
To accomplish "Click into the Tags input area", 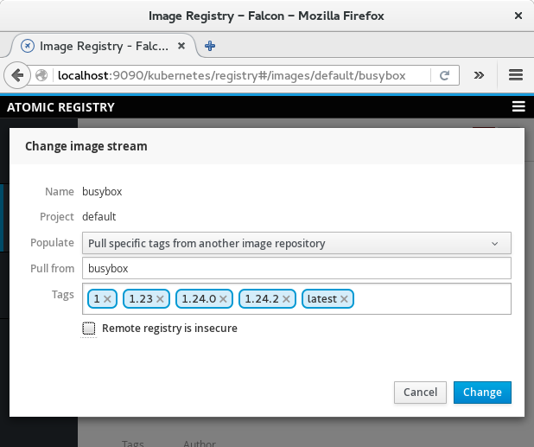I will (432, 299).
